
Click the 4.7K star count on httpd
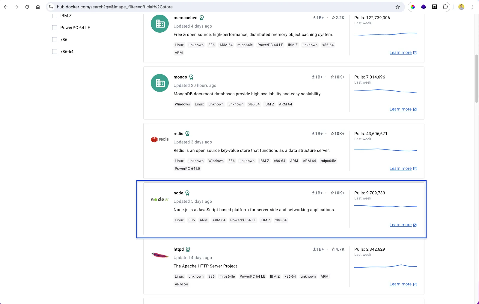pyautogui.click(x=338, y=249)
